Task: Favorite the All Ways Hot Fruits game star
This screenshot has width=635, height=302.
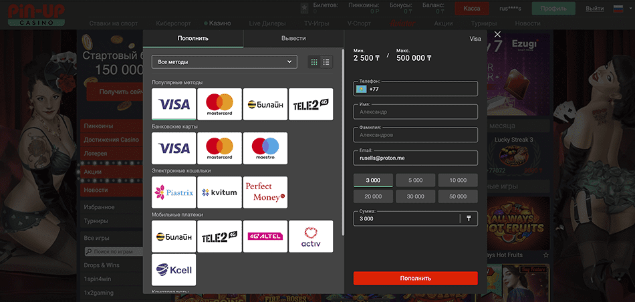Action: click(x=546, y=255)
